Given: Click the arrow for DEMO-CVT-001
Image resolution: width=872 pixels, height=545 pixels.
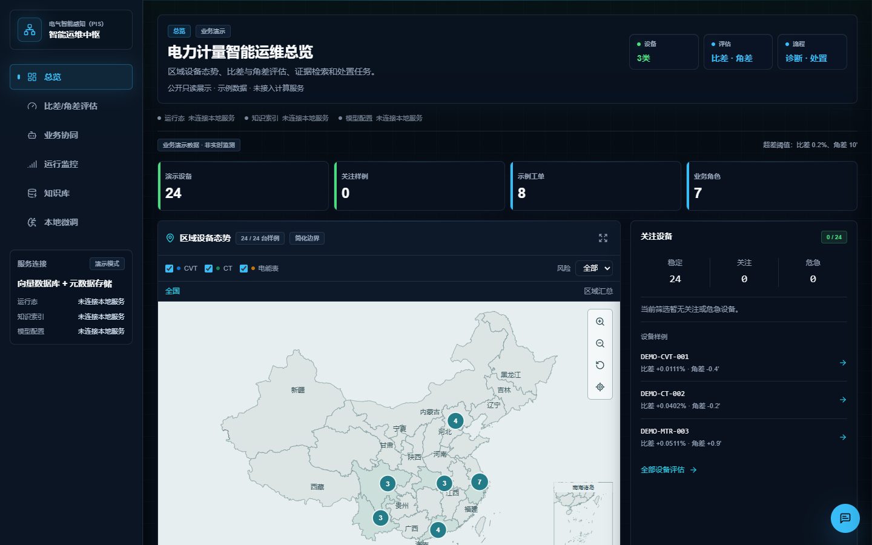Looking at the screenshot, I should tap(843, 363).
